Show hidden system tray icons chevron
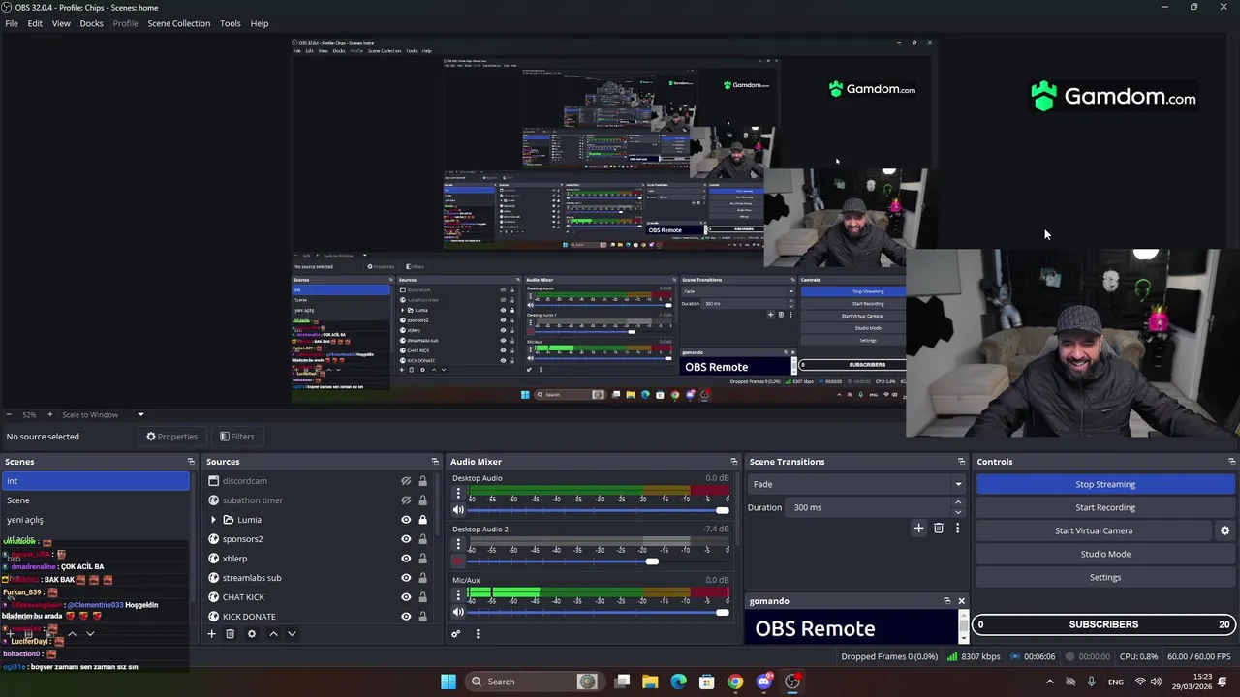Viewport: 1240px width, 697px height. pos(1049,682)
